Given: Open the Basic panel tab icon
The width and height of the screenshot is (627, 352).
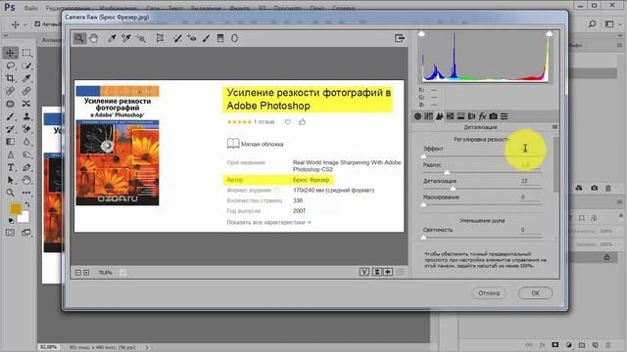Looking at the screenshot, I should coord(418,116).
